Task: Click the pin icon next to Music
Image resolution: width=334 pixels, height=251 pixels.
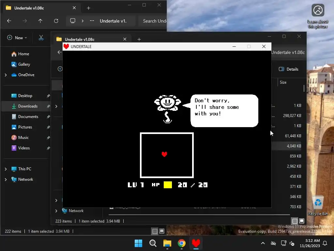Action: [x=48, y=138]
